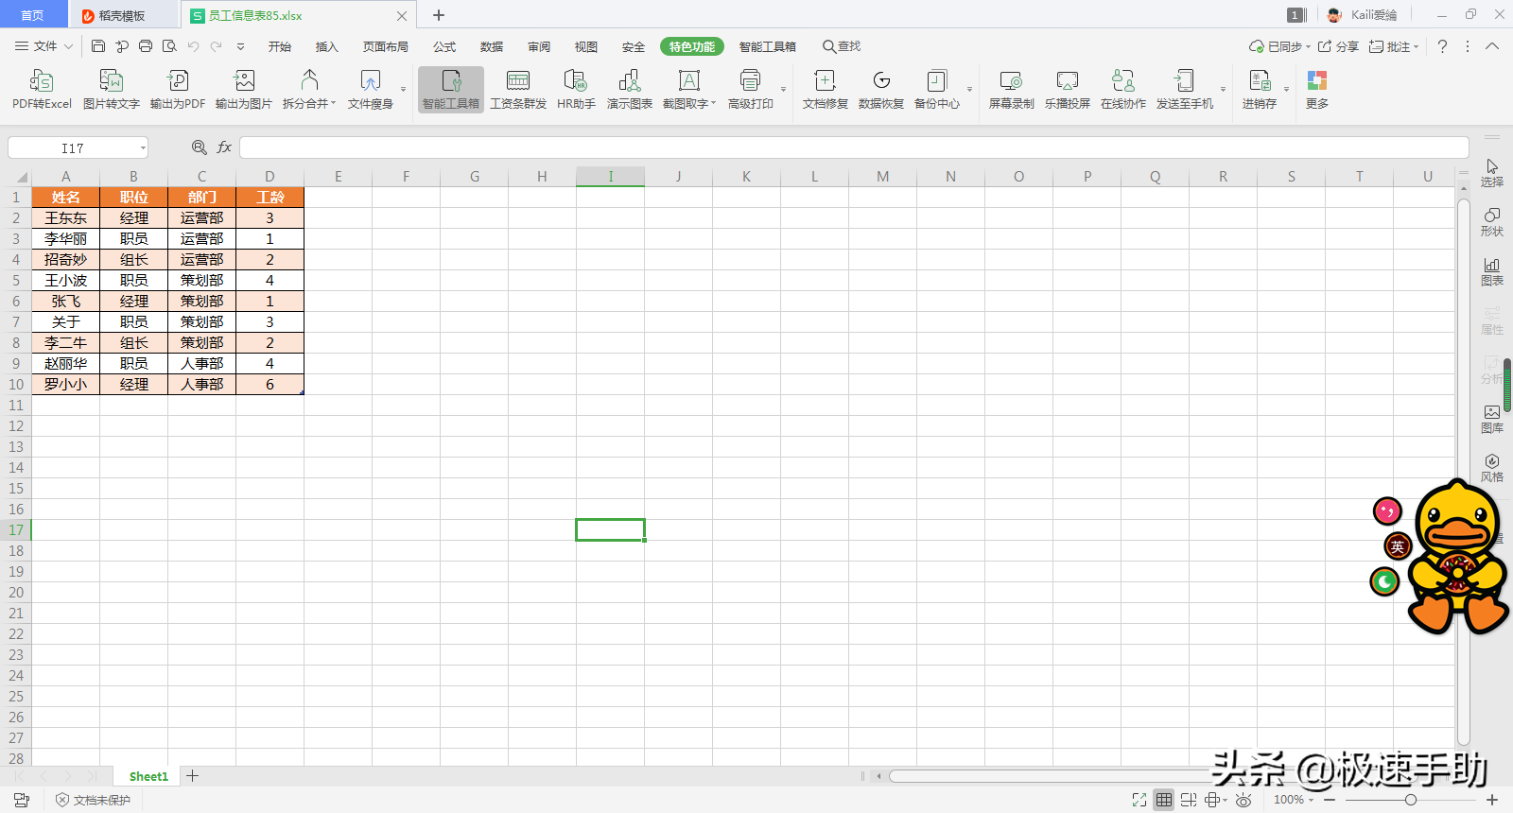Switch to normal grid view mode
This screenshot has width=1513, height=813.
(x=1164, y=800)
